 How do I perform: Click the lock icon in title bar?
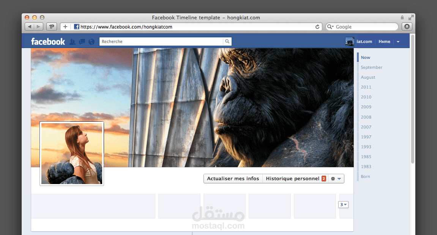402,17
